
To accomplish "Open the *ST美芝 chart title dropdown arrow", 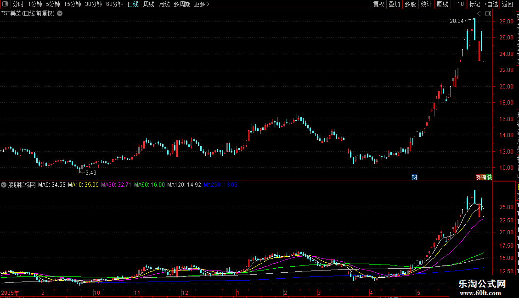I will click(60, 14).
